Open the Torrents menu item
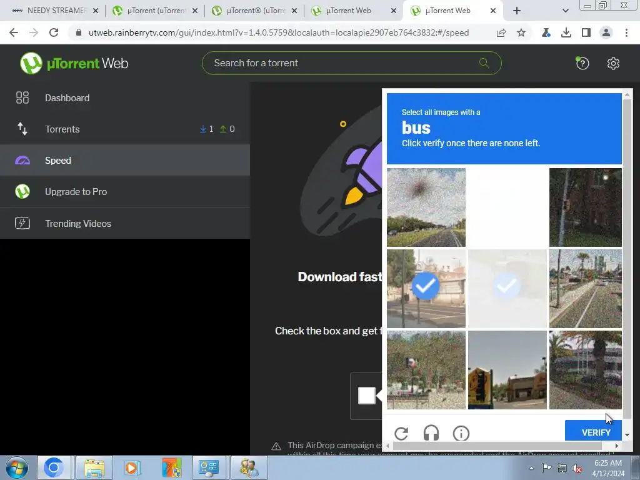The width and height of the screenshot is (640, 480). 125,129
